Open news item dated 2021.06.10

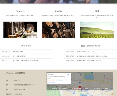[x=26, y=52]
